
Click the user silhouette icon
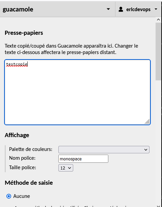click(x=121, y=9)
